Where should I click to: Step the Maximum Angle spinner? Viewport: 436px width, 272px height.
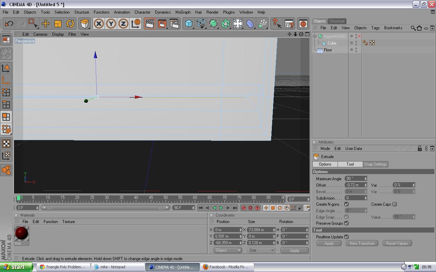coord(365,178)
